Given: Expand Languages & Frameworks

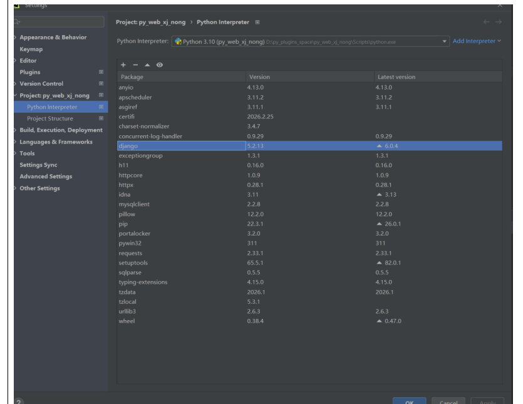Looking at the screenshot, I should click(15, 142).
